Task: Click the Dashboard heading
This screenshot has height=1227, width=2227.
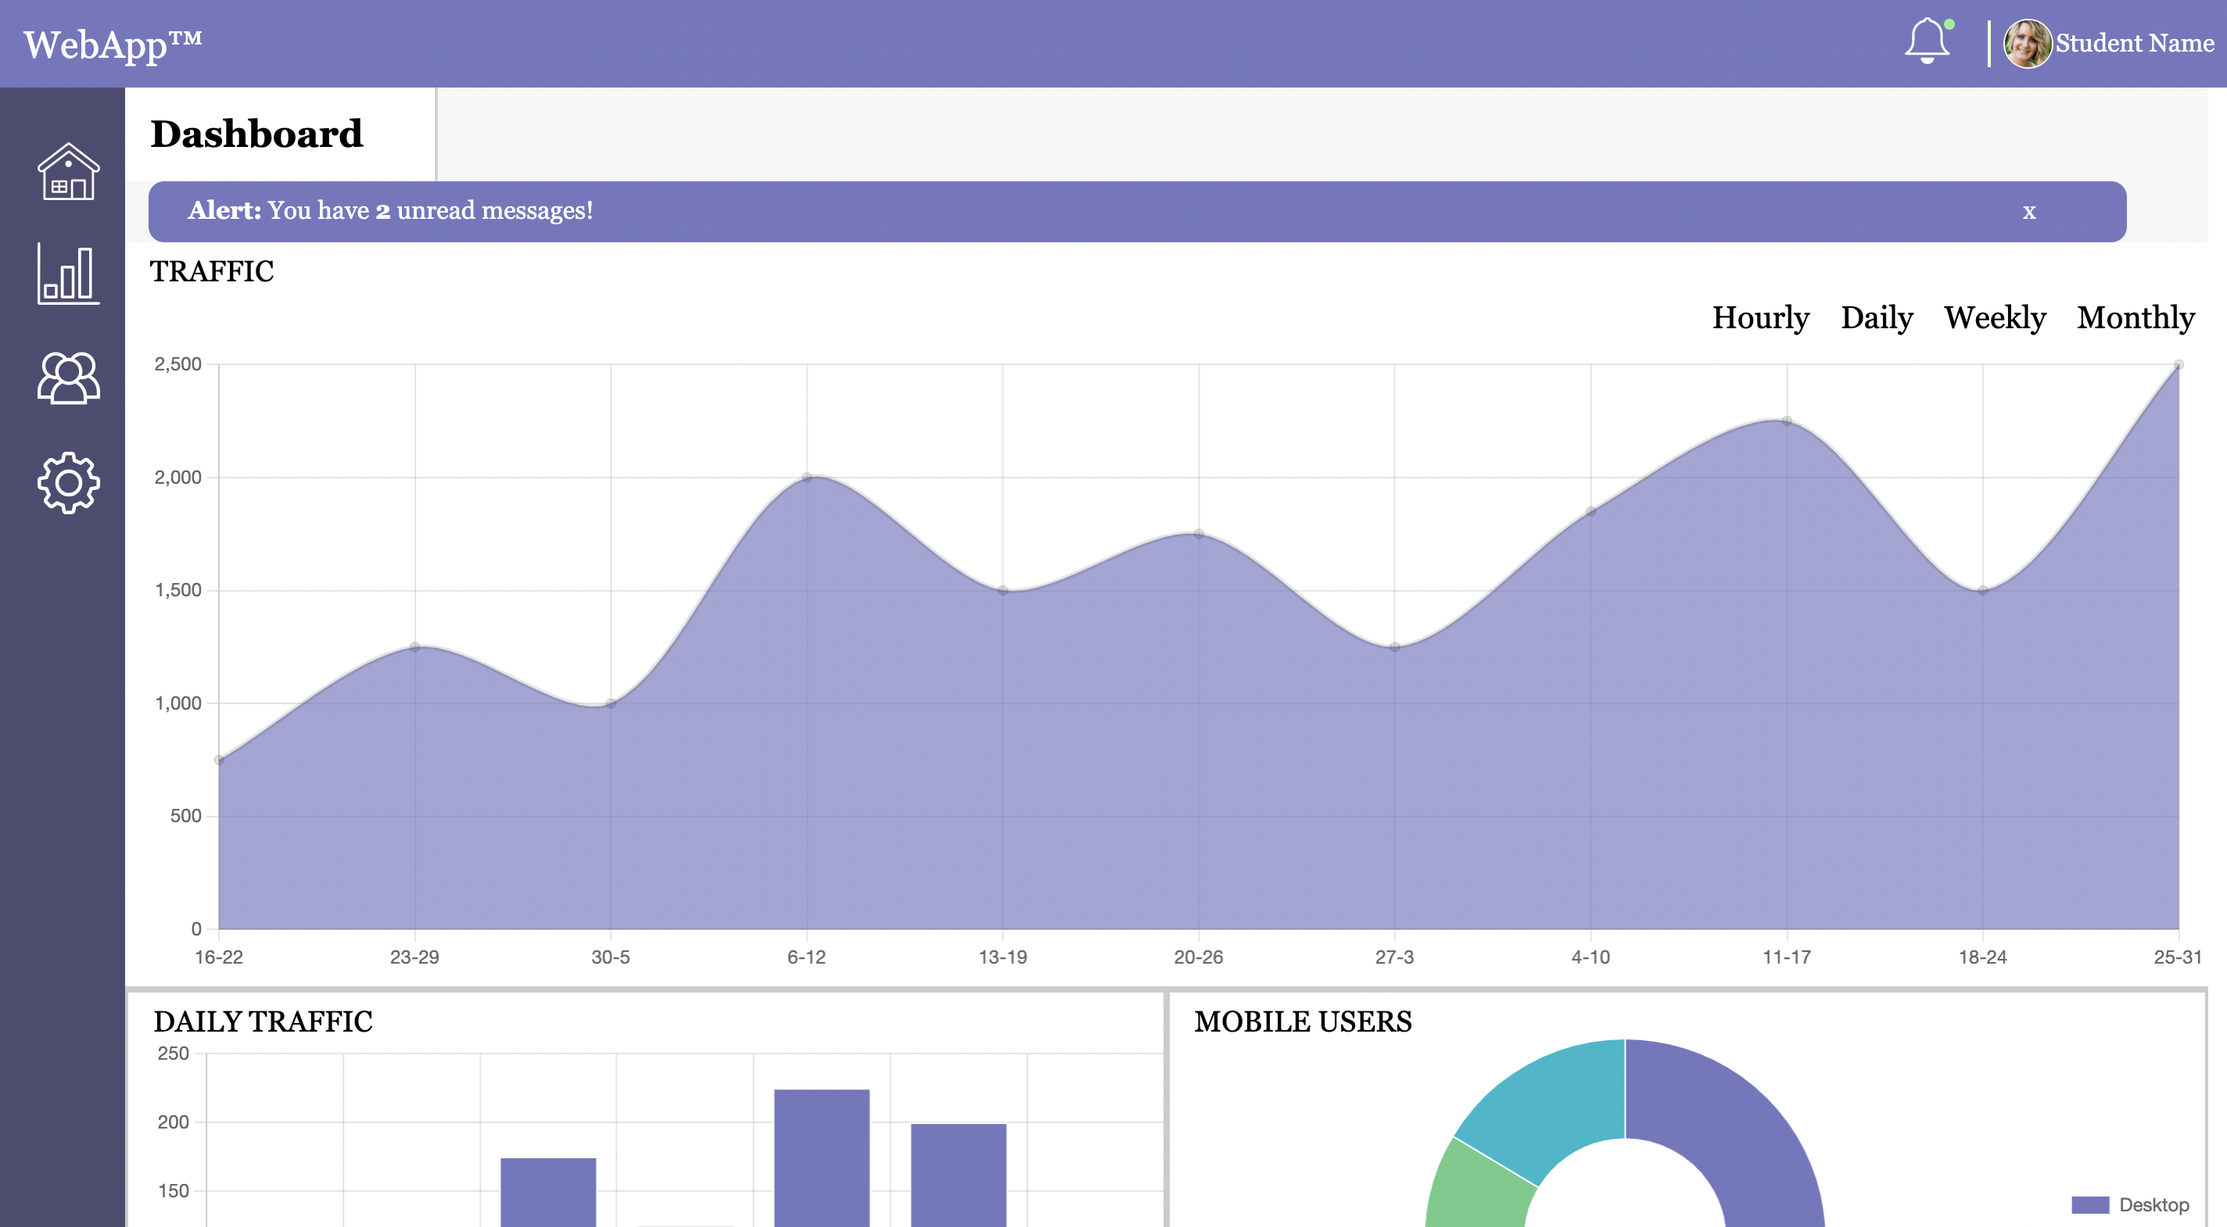Action: [256, 134]
